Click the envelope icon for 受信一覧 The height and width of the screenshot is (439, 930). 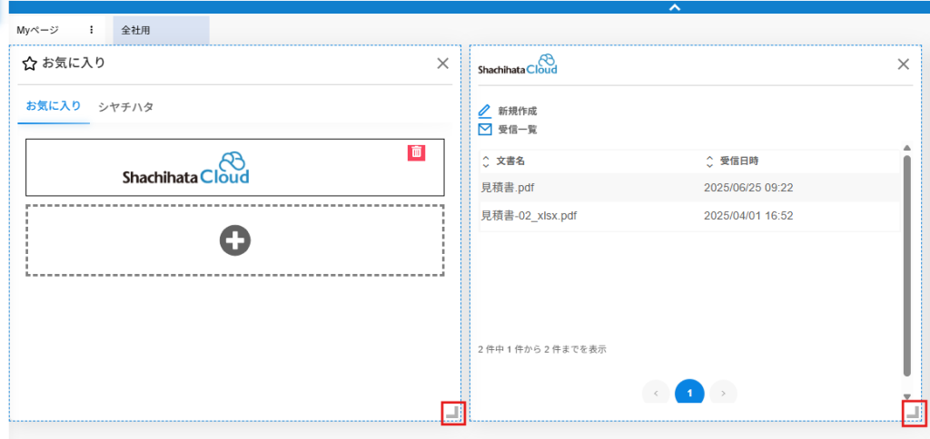(485, 129)
